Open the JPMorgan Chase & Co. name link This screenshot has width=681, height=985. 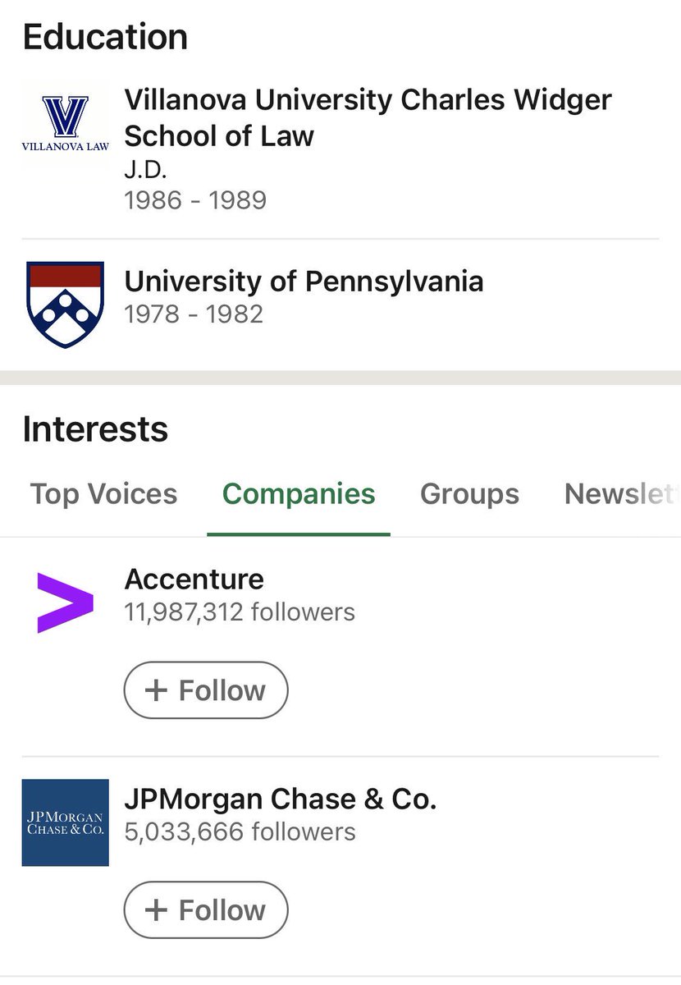coord(280,799)
